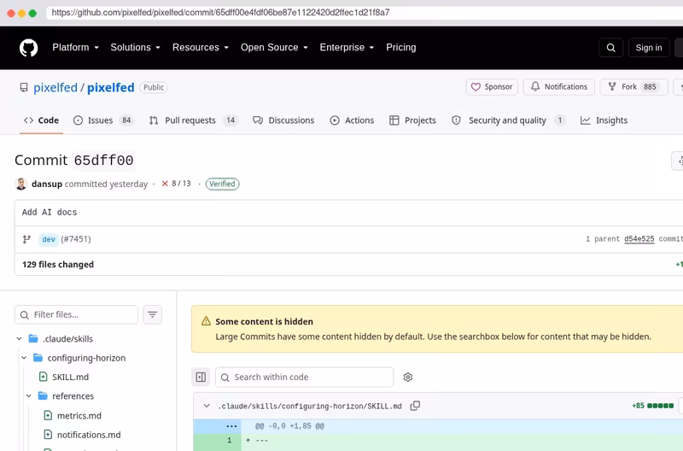
Task: Collapse the .claude/skills folder
Action: pyautogui.click(x=19, y=338)
